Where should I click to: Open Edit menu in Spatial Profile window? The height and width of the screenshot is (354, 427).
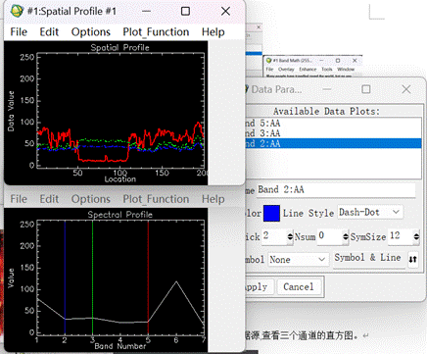(49, 32)
